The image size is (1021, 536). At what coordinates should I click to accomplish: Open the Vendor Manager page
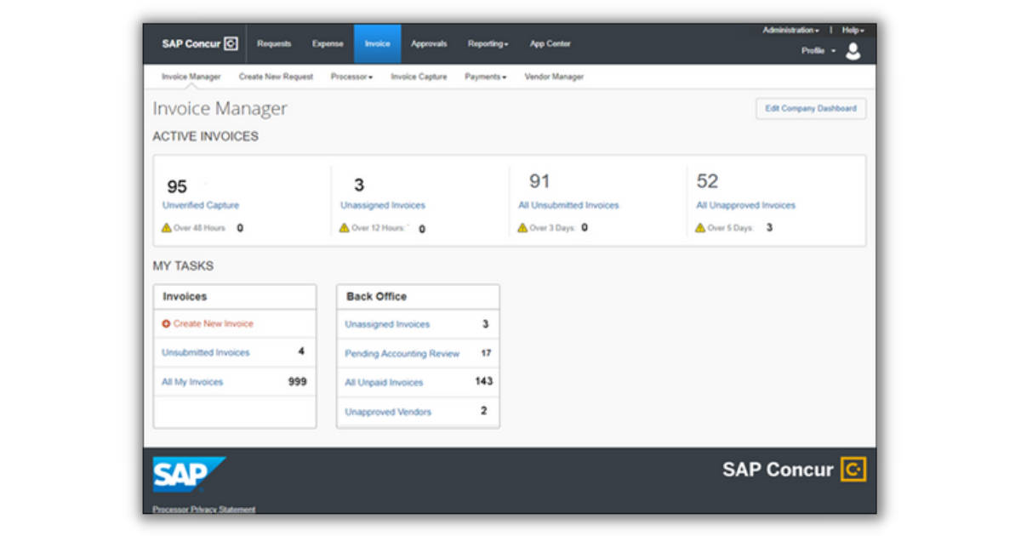click(x=553, y=77)
